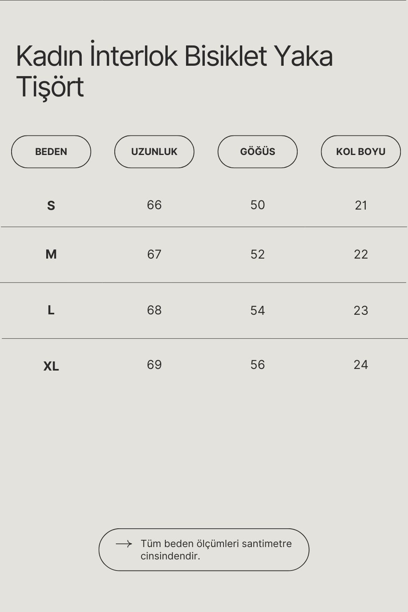Click the sleeve length value 24
408x612 pixels.
(x=361, y=365)
